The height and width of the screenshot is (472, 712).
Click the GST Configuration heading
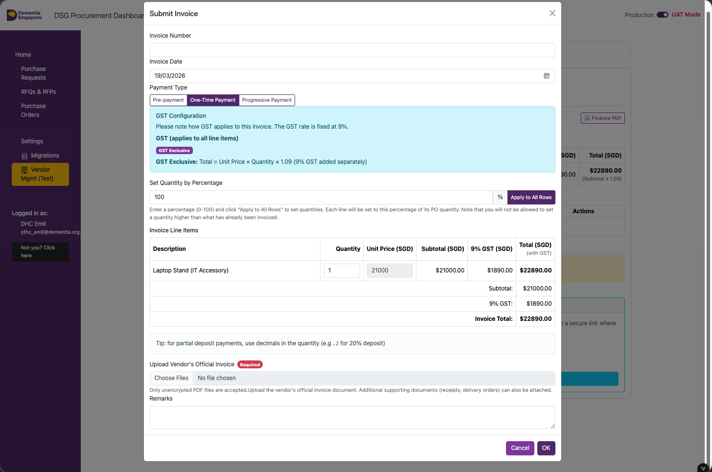[x=181, y=116]
